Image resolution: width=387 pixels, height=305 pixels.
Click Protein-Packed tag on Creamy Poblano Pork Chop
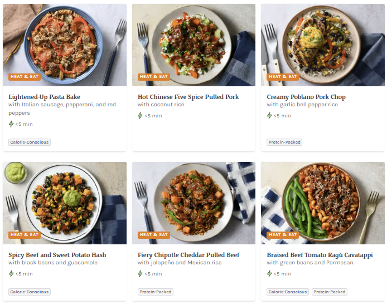(x=284, y=142)
